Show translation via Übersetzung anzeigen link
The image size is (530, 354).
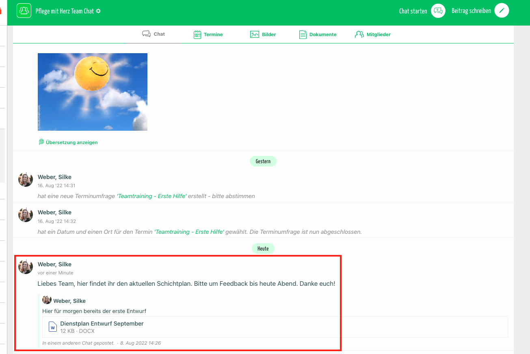[71, 142]
